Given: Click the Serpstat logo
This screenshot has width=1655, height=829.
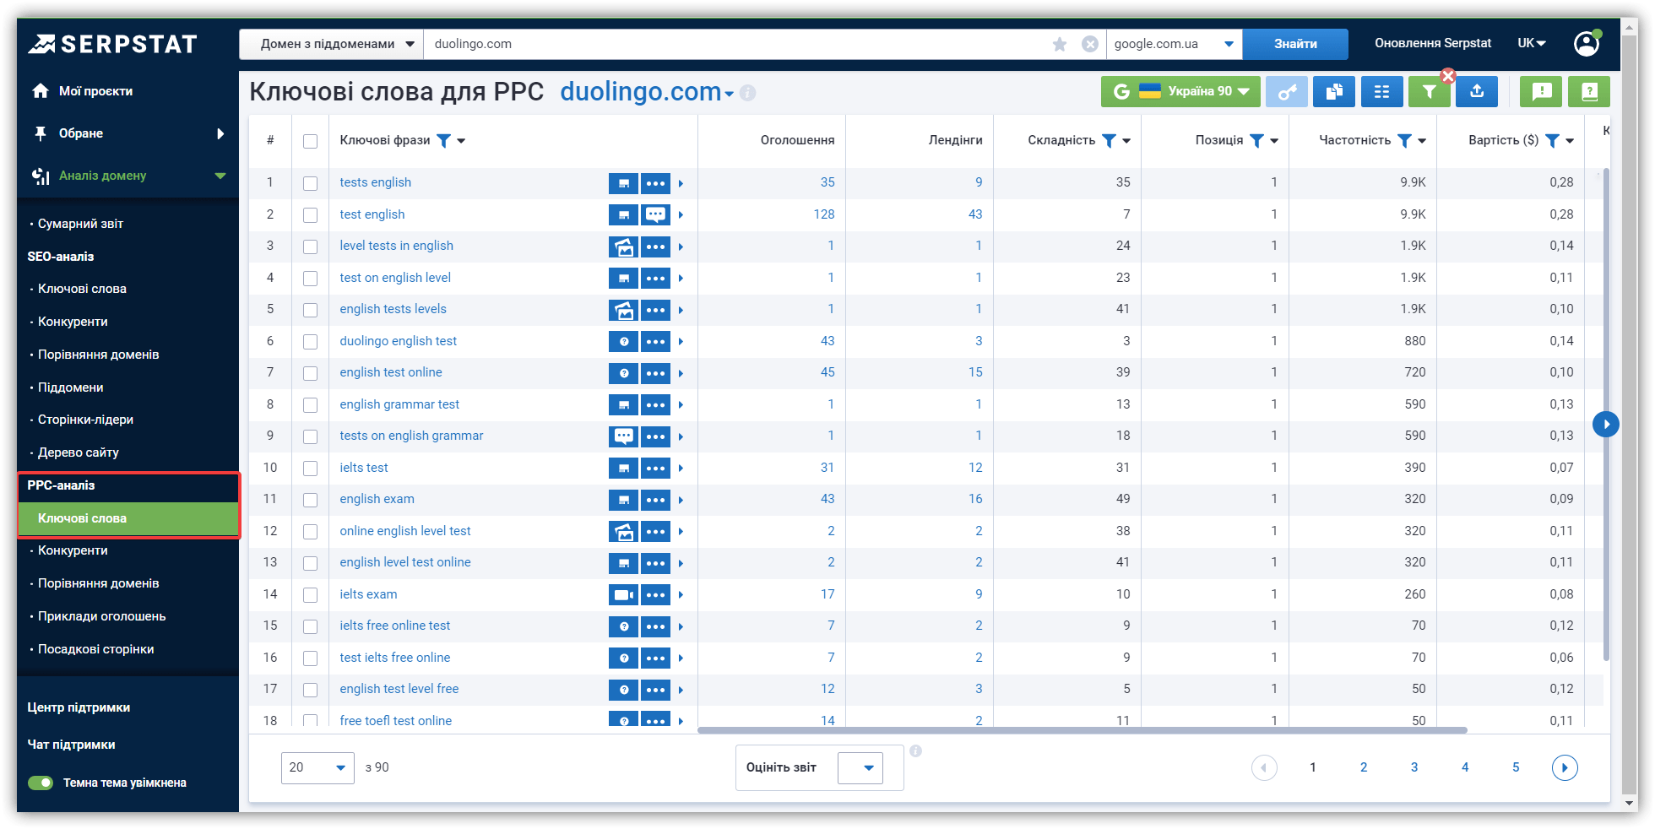Looking at the screenshot, I should pos(112,44).
